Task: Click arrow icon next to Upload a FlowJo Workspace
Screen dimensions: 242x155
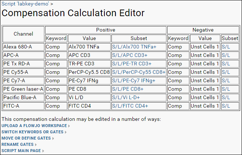Action: click(69, 126)
